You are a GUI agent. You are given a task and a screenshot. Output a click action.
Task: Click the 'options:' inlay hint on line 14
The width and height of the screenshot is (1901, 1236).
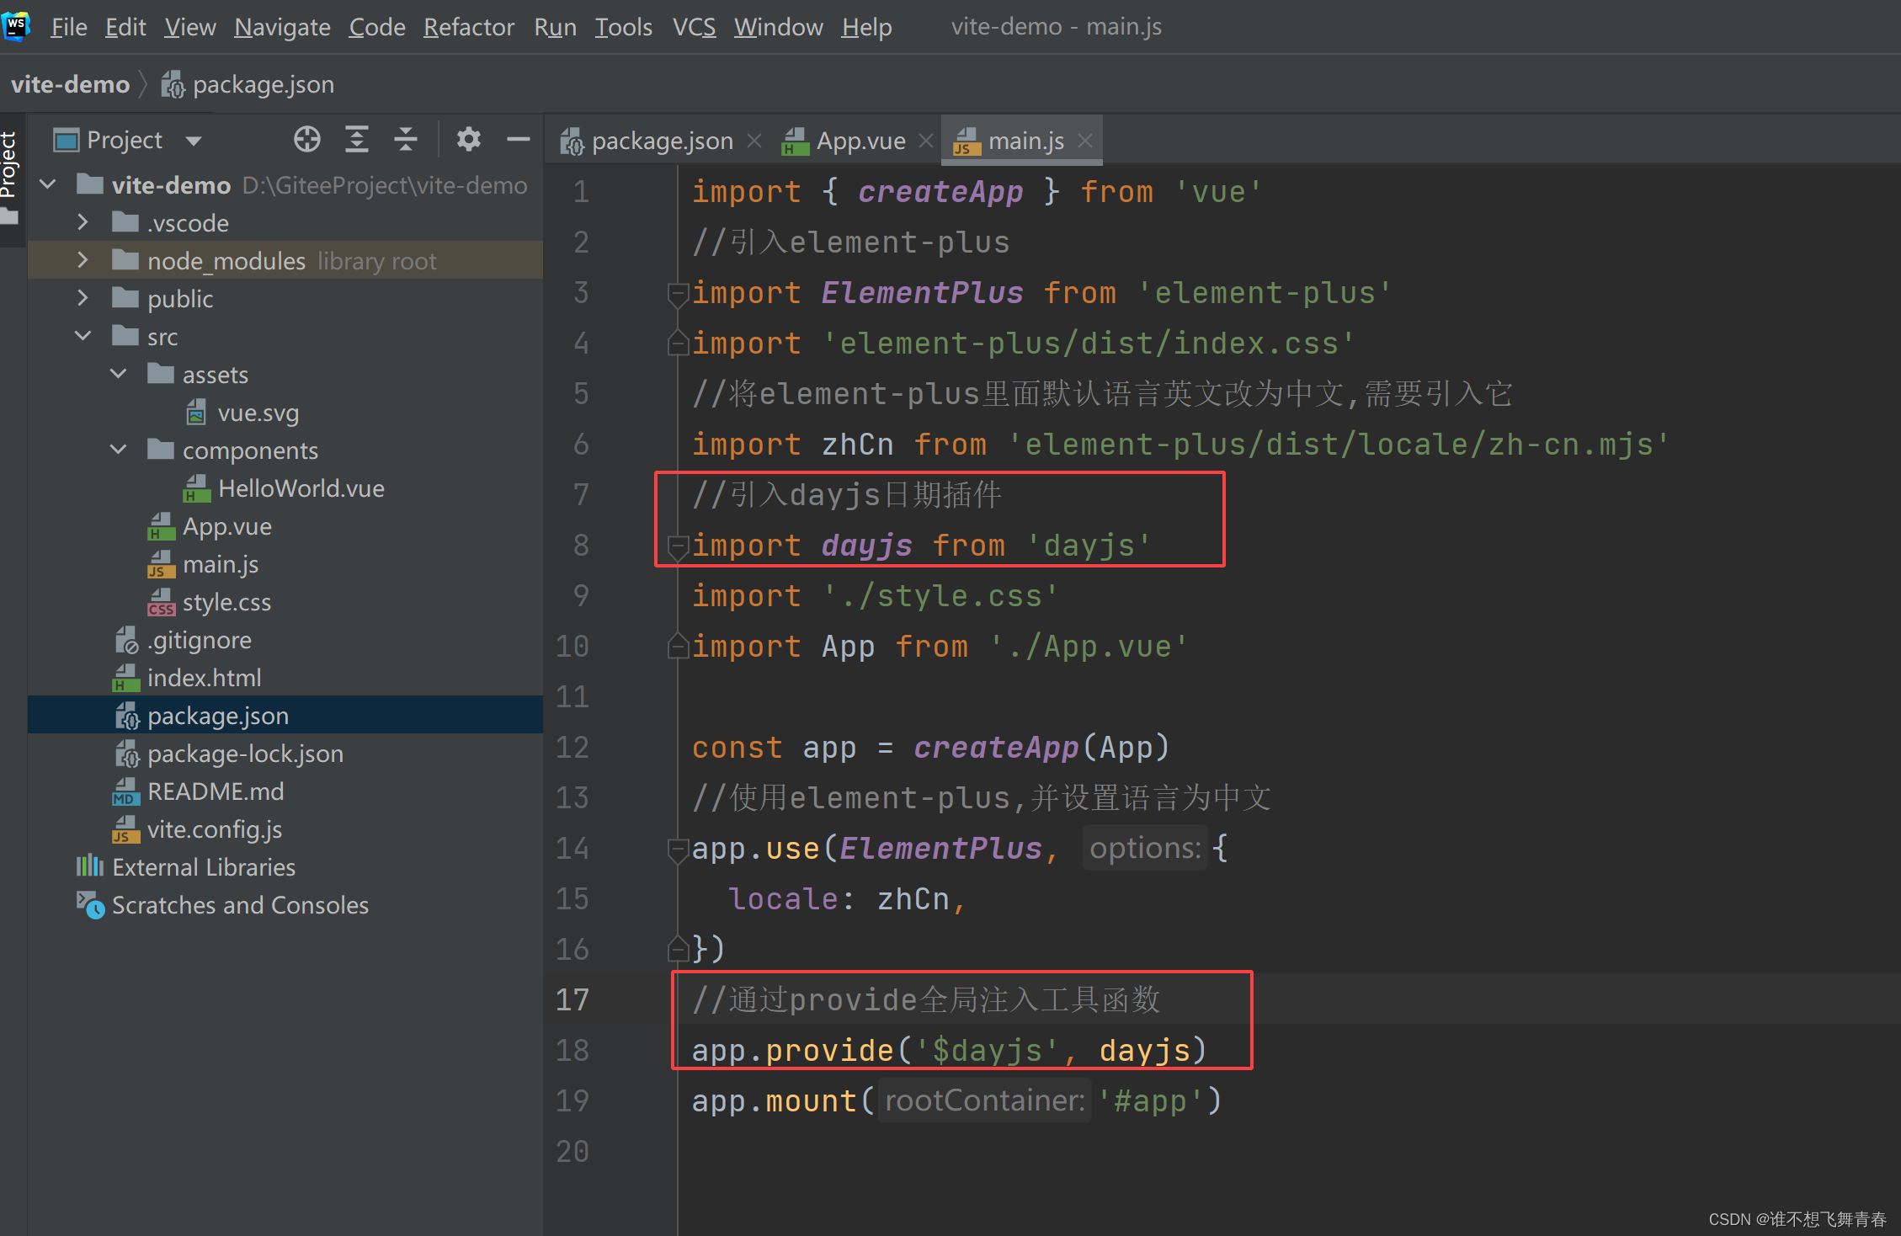click(x=1145, y=848)
